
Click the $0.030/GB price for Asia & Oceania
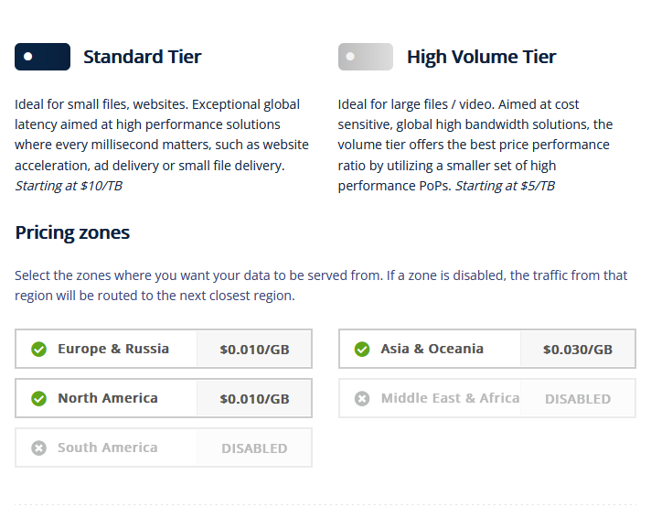coord(578,350)
